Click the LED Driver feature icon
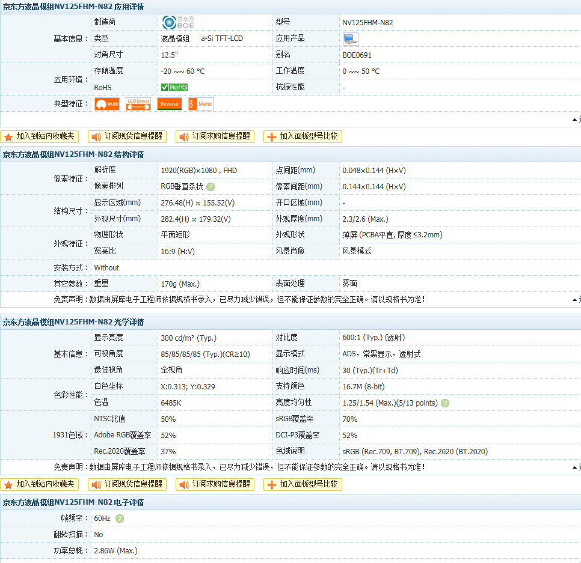 (x=138, y=104)
